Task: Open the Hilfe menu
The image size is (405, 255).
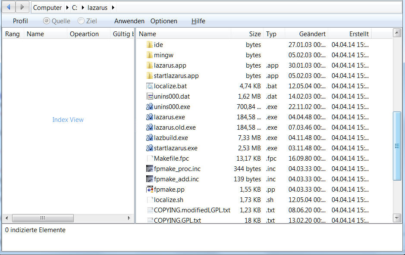Action: [198, 21]
